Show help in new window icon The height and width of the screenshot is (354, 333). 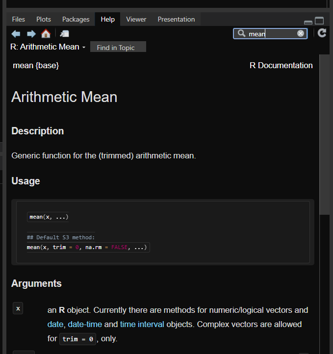[x=64, y=34]
